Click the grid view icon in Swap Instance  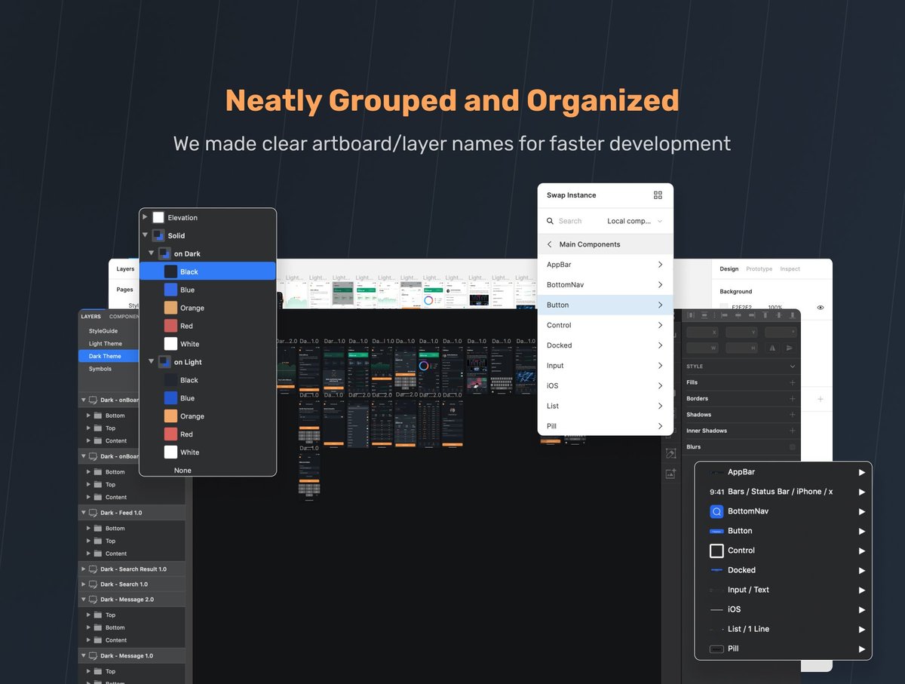point(658,195)
